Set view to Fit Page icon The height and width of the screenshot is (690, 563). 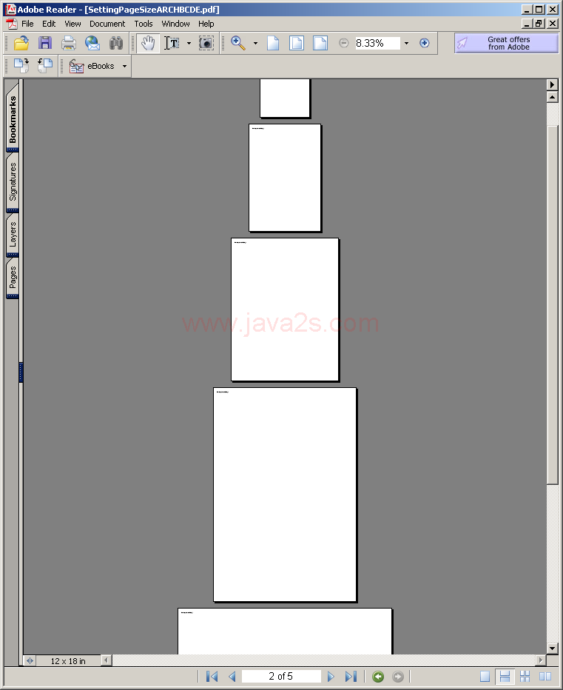coord(297,43)
